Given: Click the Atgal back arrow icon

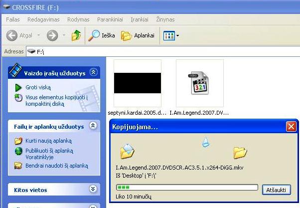Looking at the screenshot, I should [x=12, y=35].
